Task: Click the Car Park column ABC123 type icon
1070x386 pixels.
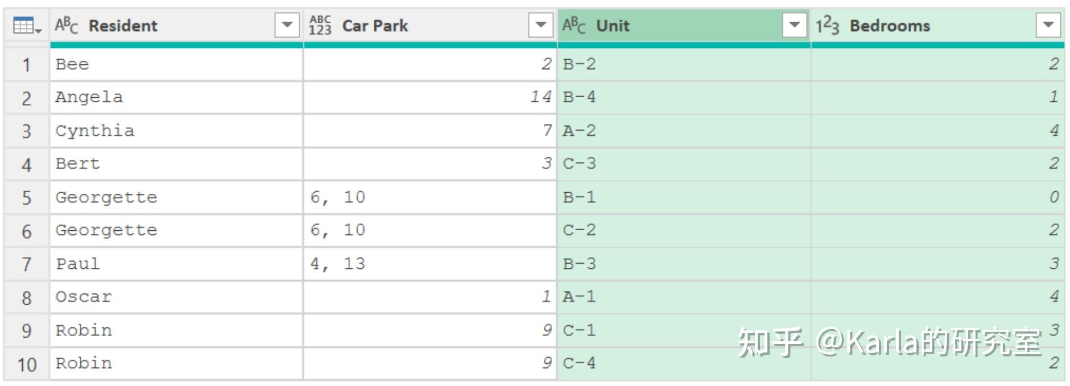Action: click(320, 26)
